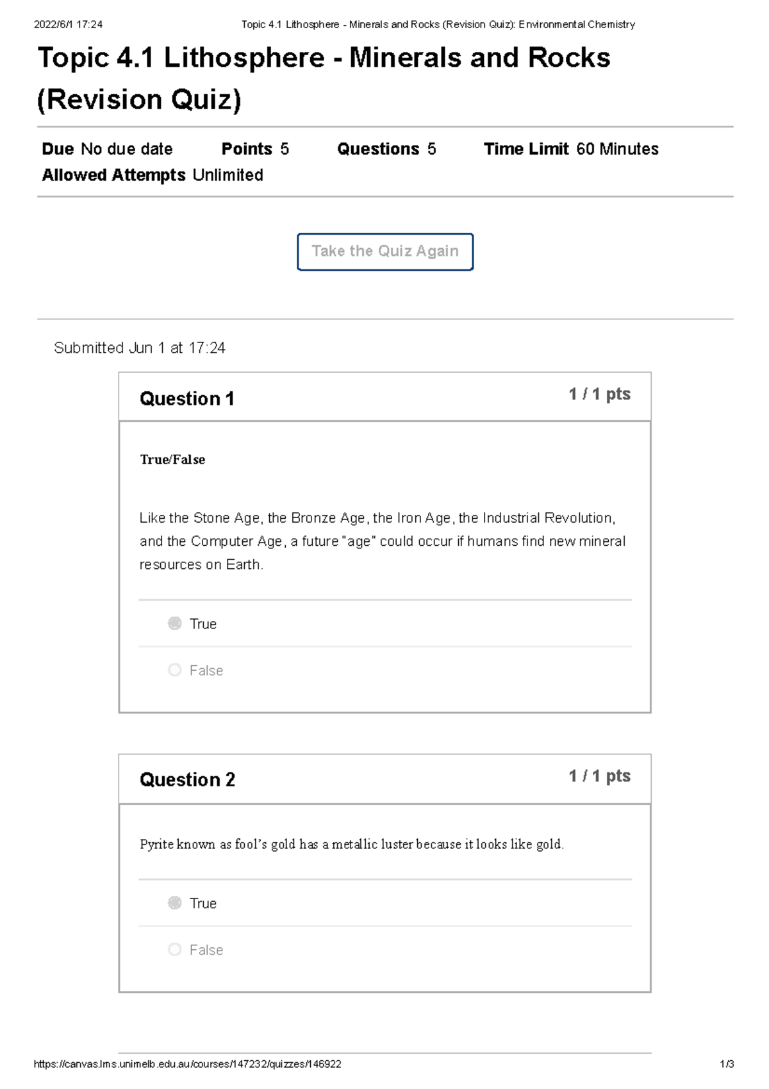Click the bold True/False label in Question 1

coord(172,460)
